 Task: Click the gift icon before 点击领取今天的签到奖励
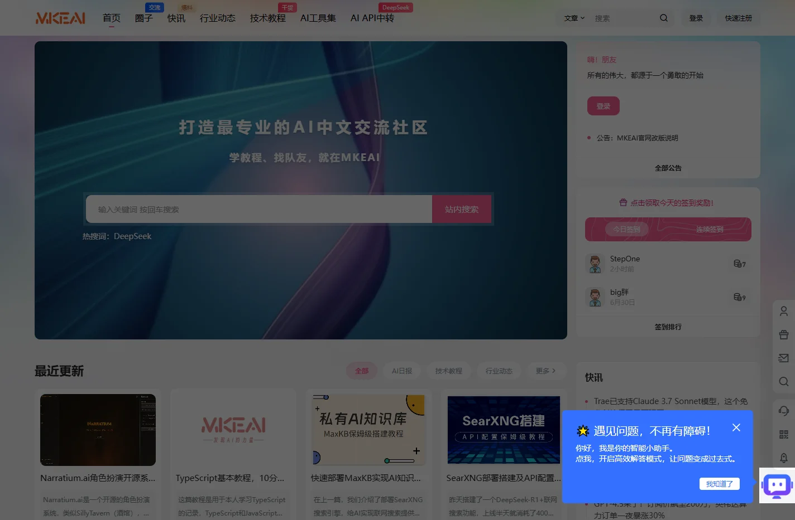click(x=623, y=203)
